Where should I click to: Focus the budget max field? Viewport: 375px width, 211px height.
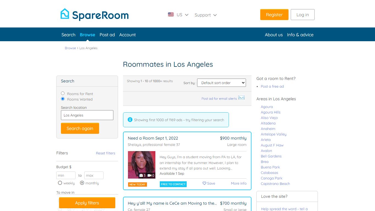click(x=94, y=175)
